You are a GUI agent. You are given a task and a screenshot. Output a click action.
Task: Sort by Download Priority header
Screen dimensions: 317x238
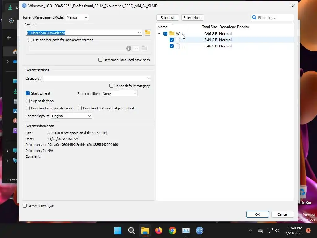pyautogui.click(x=234, y=27)
